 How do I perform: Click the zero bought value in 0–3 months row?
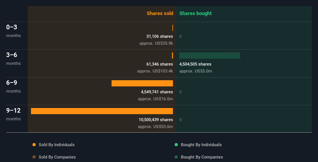click(x=180, y=36)
